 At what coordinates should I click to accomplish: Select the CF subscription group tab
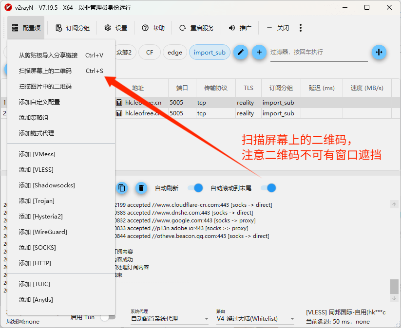pyautogui.click(x=150, y=53)
